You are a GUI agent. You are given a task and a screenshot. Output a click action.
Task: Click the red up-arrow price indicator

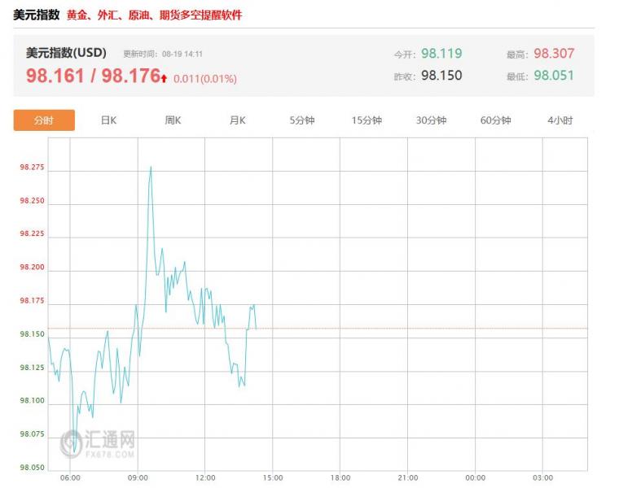(x=164, y=77)
